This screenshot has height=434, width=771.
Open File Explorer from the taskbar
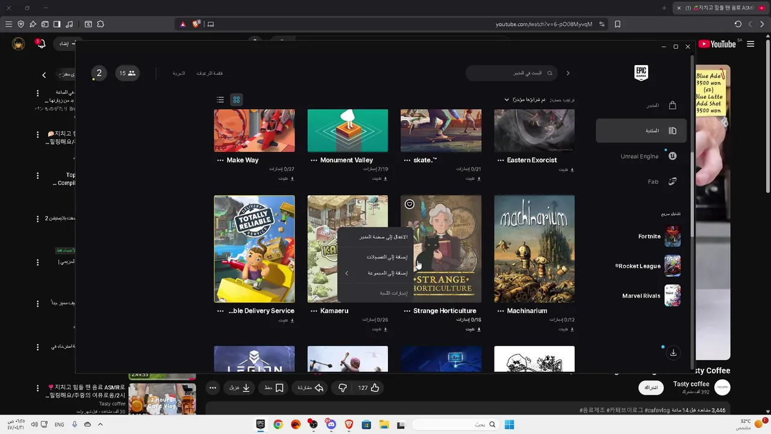[x=384, y=424]
